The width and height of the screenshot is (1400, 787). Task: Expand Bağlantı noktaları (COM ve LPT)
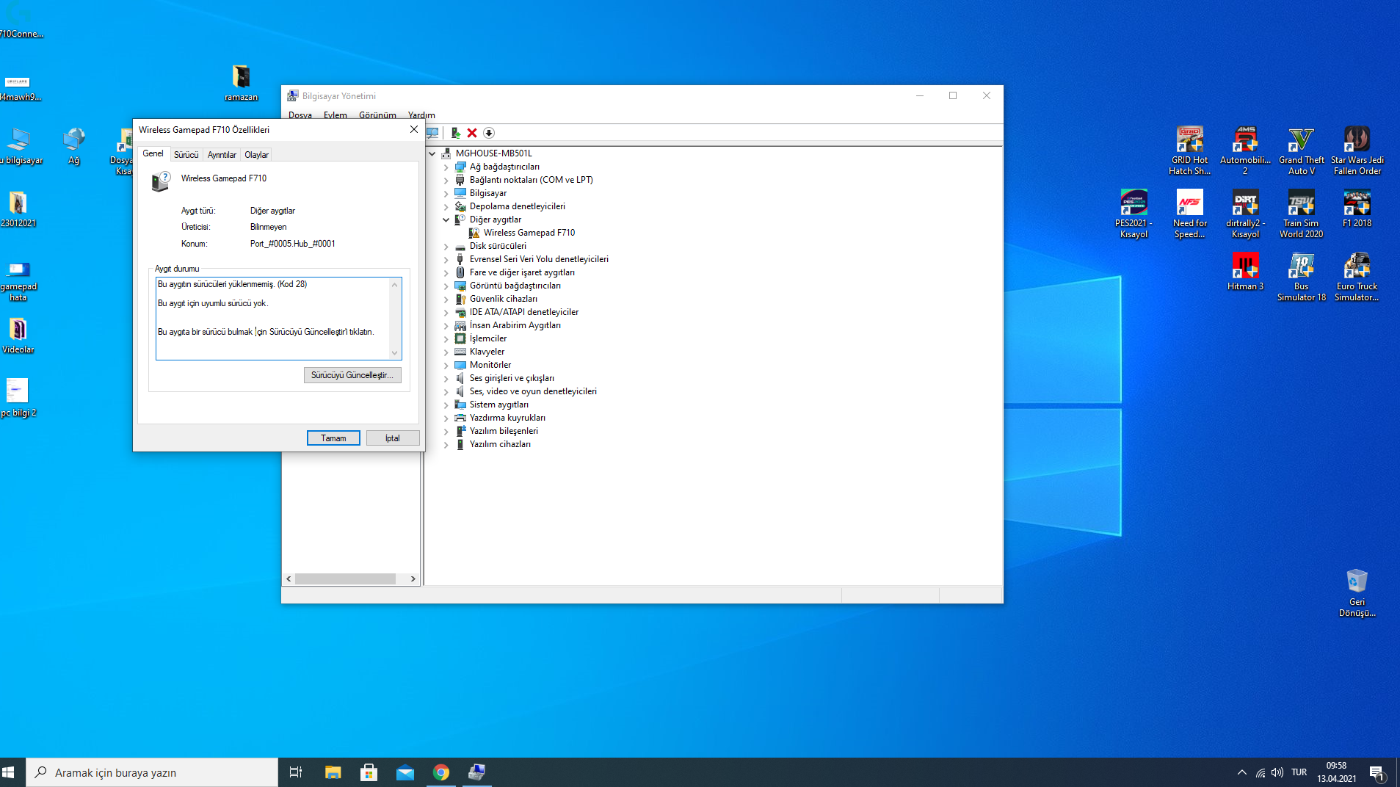click(446, 180)
